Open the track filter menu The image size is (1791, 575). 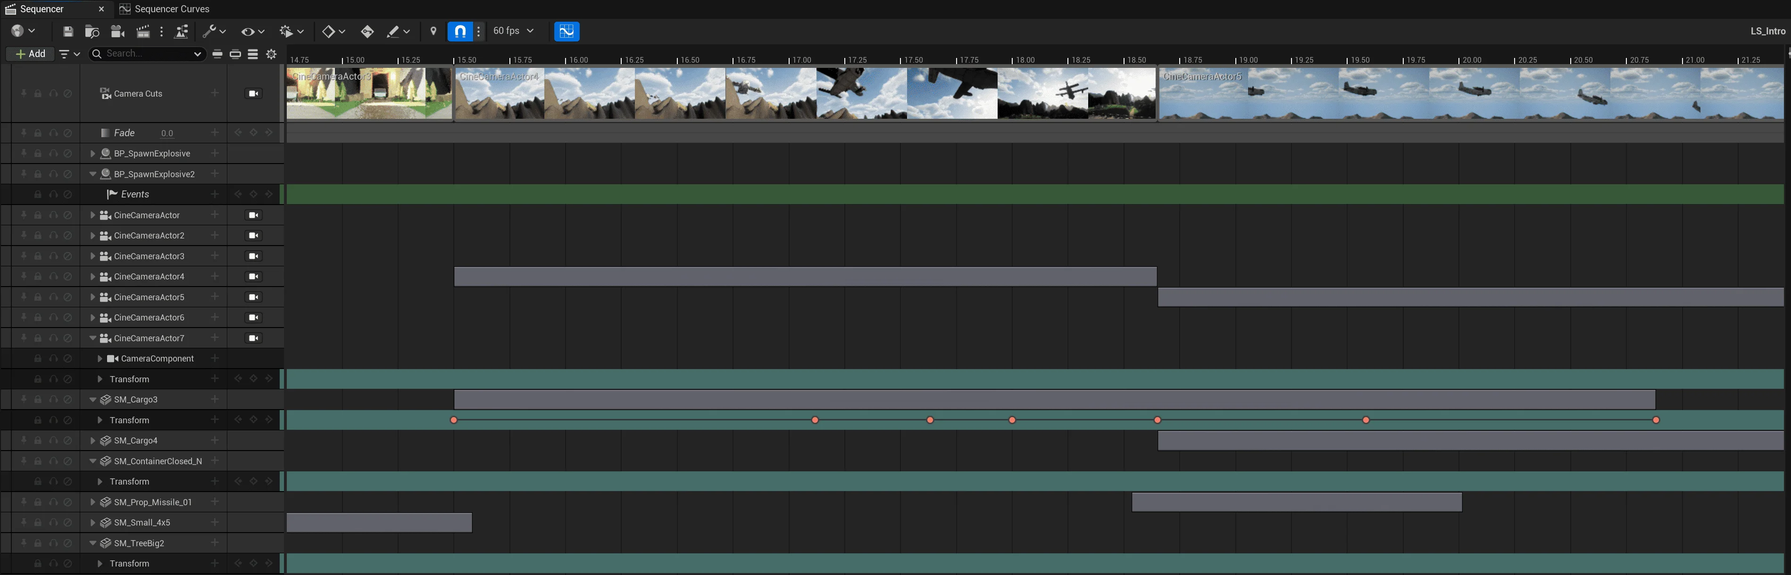click(69, 53)
